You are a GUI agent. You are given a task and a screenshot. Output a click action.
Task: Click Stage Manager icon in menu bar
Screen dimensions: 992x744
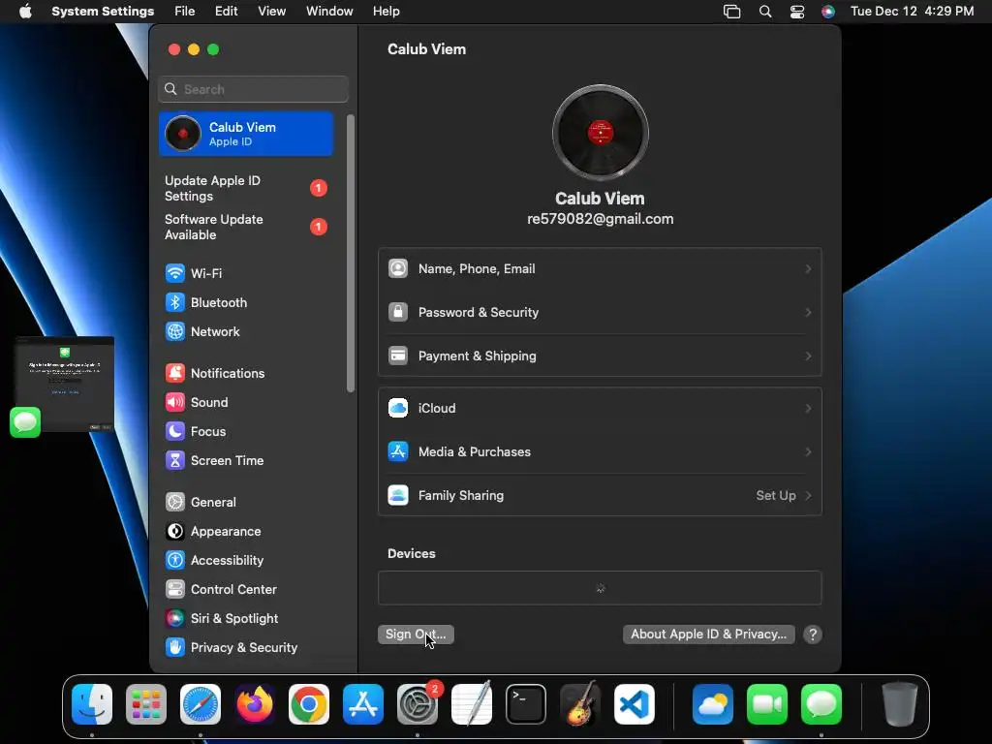732,12
